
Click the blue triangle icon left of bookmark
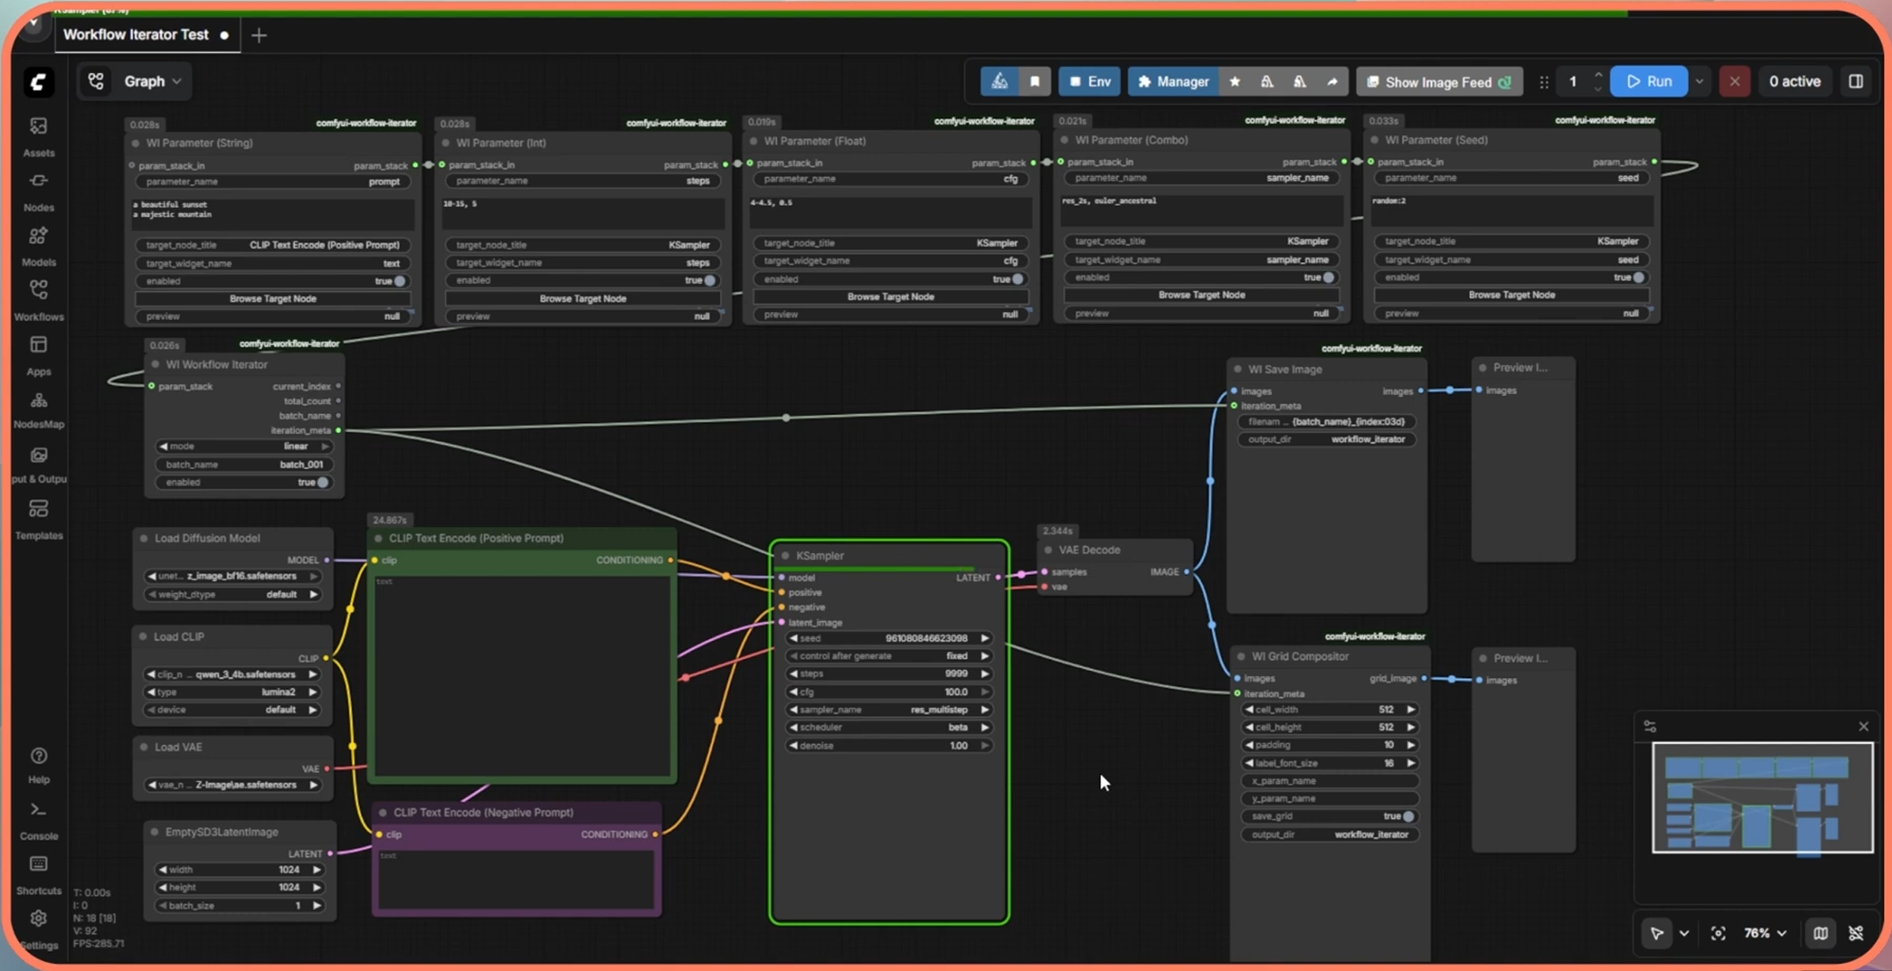click(x=1000, y=82)
